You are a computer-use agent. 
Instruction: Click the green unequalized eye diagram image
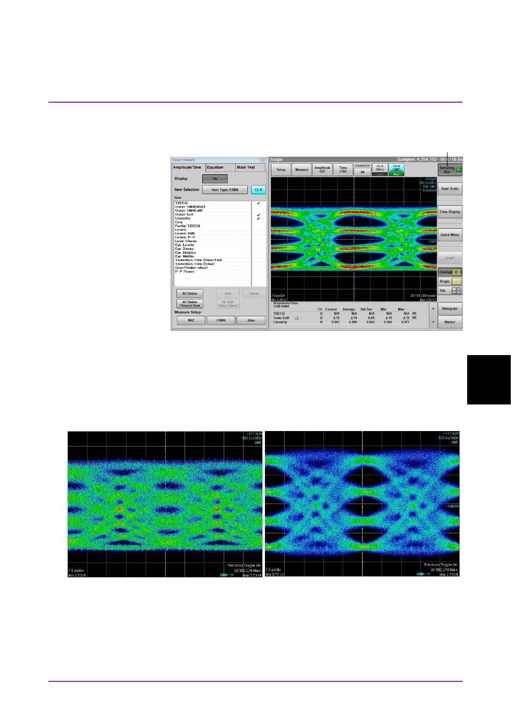point(165,504)
